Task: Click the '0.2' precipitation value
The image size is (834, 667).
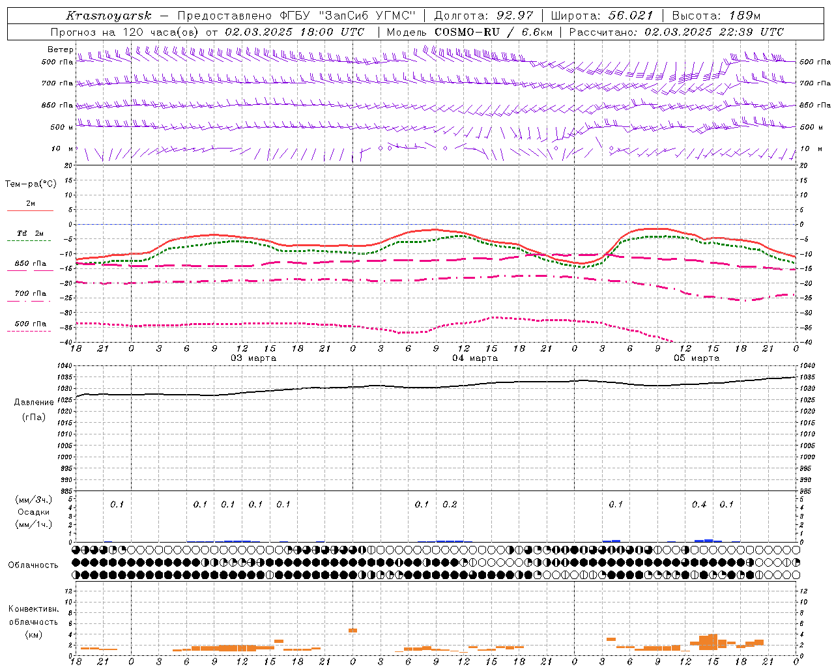Action: [x=450, y=505]
